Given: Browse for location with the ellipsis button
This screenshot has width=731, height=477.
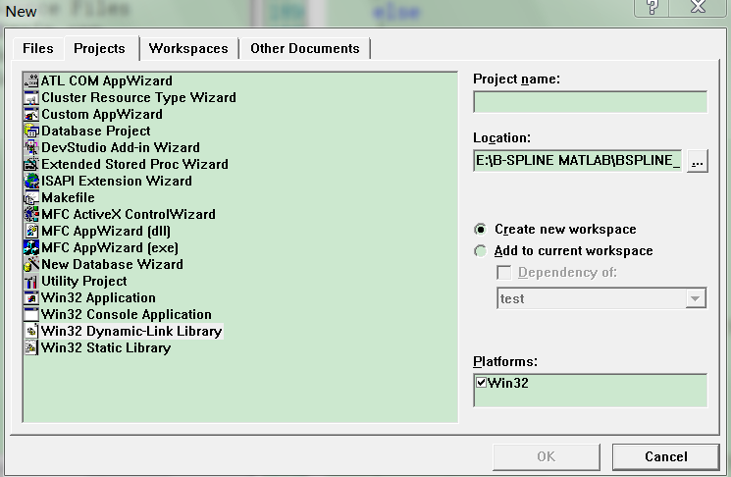Looking at the screenshot, I should pyautogui.click(x=698, y=161).
